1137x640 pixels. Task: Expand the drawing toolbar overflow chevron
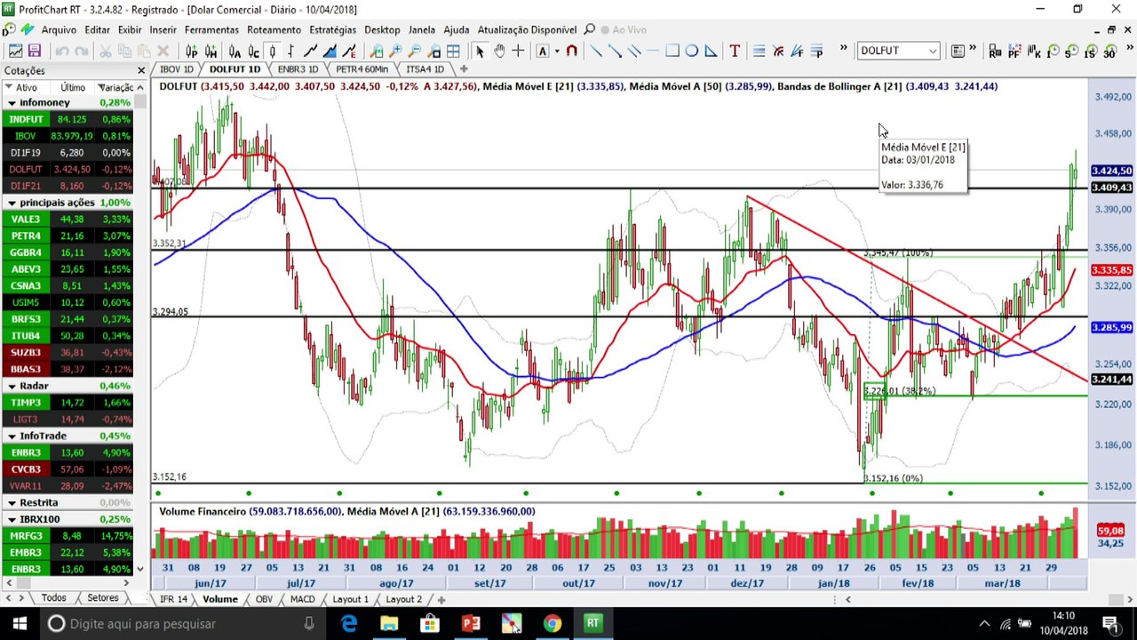(x=843, y=48)
